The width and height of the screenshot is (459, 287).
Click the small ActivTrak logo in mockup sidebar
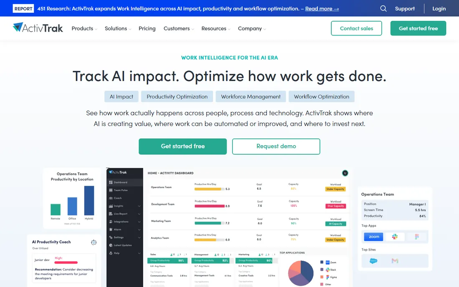(118, 172)
